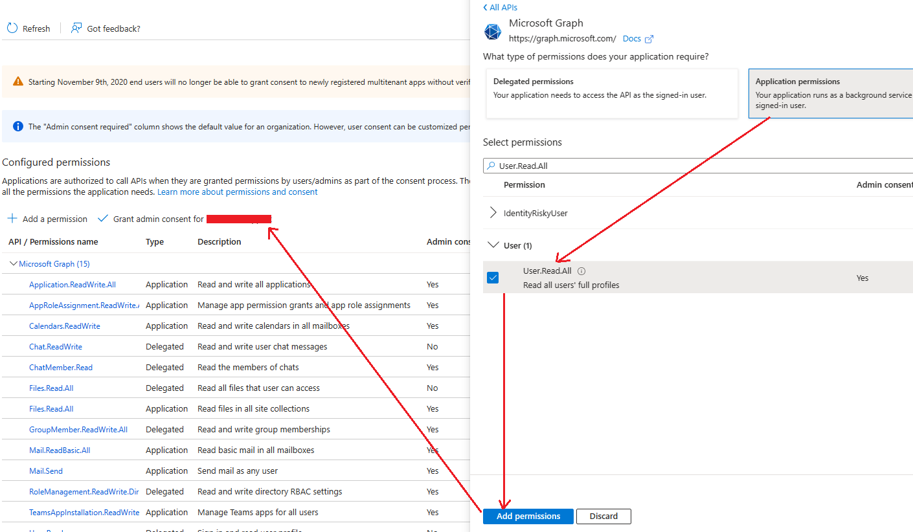Screen dimensions: 913x532
Task: Open the Mail.Send permission
Action: tap(46, 471)
